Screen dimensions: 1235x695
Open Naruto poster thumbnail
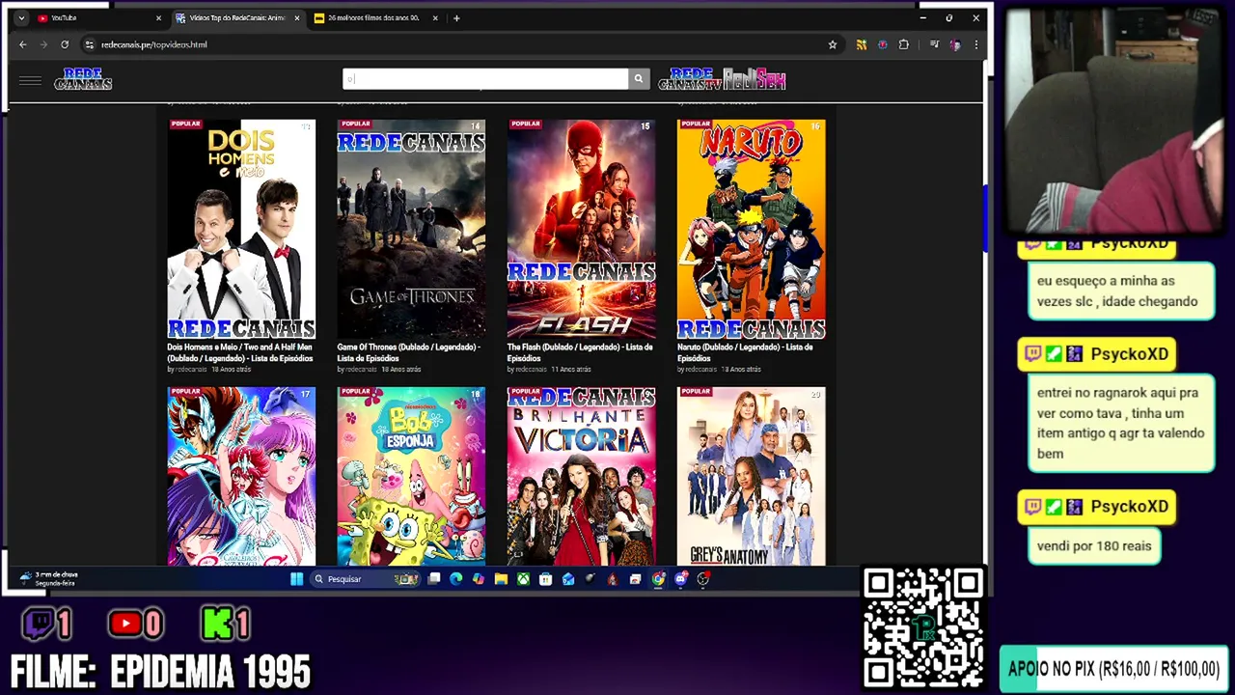click(751, 229)
